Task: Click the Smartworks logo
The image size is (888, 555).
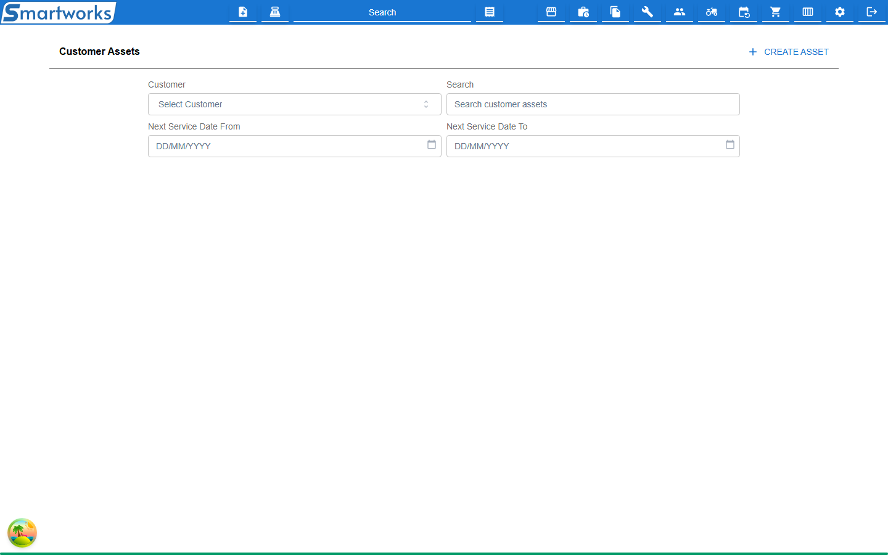Action: click(59, 12)
